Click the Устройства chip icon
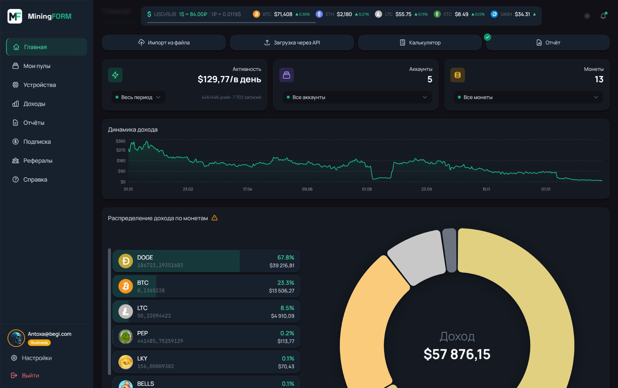The height and width of the screenshot is (388, 618). [15, 85]
